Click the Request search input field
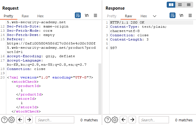Image resolution: width=196 pixels, height=125 pixels. pos(55,120)
